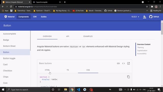Screen dimensions: 163x92
Task: Click the page vertical scrollbar thumb
Action: click(x=162, y=28)
